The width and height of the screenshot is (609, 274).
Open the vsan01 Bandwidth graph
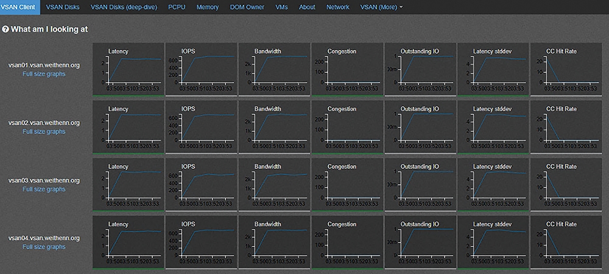pos(274,69)
